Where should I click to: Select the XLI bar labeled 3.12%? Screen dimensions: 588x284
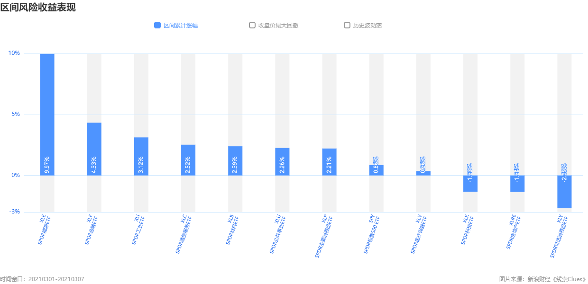tap(141, 156)
